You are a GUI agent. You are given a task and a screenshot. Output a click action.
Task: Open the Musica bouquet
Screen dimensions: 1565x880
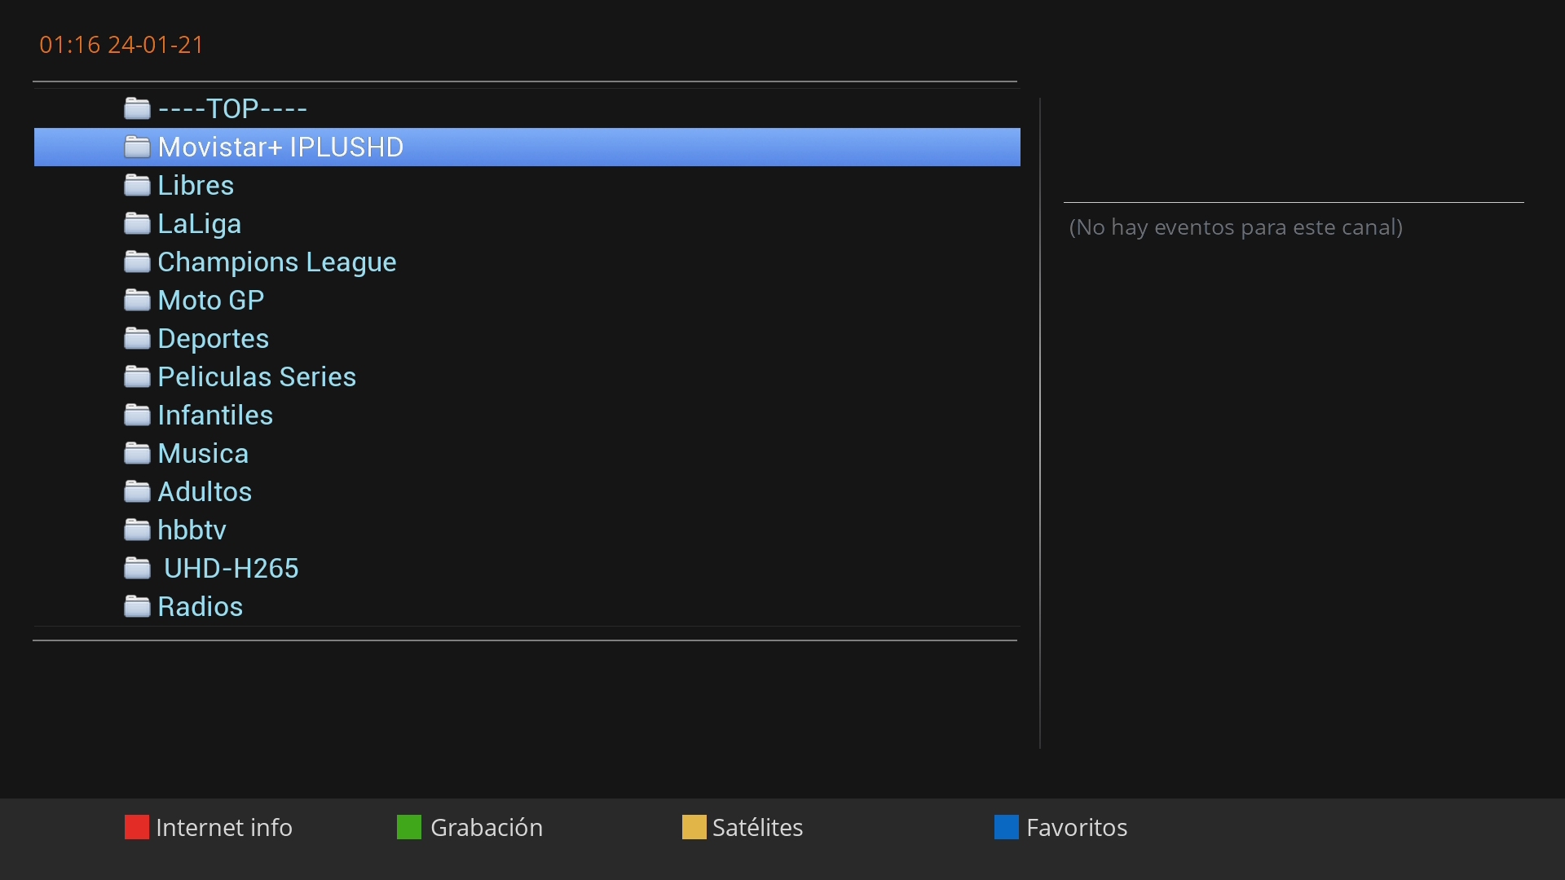pos(202,453)
